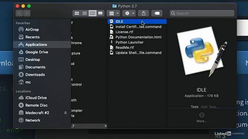
Task: Click the Desktop sidebar icon
Action: click(x=21, y=59)
